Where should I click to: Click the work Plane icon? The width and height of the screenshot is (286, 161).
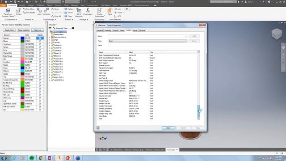pos(110,10)
